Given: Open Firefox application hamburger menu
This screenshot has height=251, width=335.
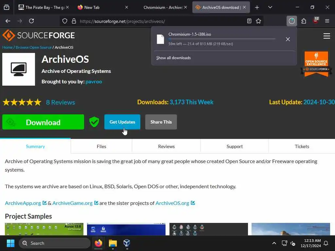Looking at the screenshot, I should coord(327,21).
